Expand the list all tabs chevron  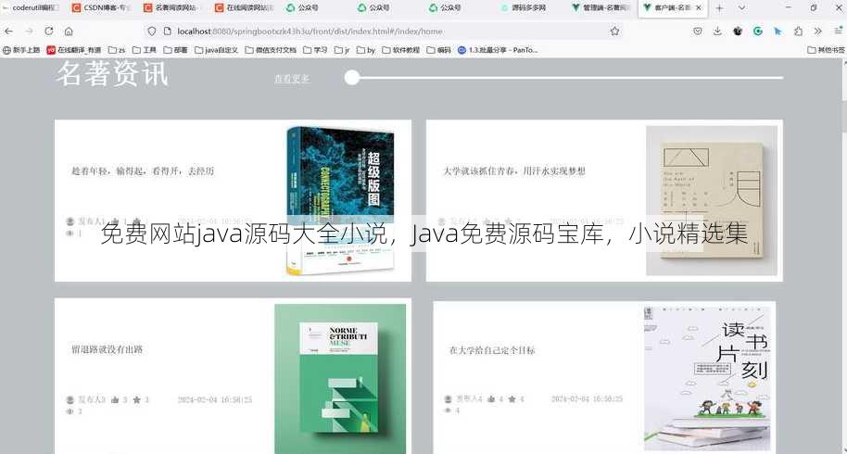pos(741,8)
